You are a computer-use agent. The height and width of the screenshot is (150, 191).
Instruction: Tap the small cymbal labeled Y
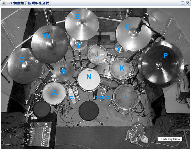pos(119,48)
